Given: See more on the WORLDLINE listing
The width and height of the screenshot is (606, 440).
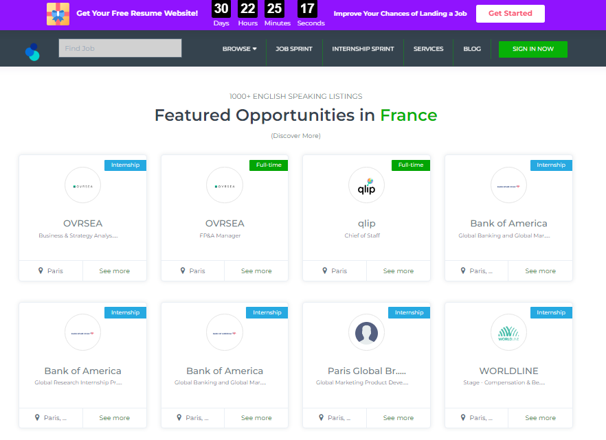Looking at the screenshot, I should 541,418.
